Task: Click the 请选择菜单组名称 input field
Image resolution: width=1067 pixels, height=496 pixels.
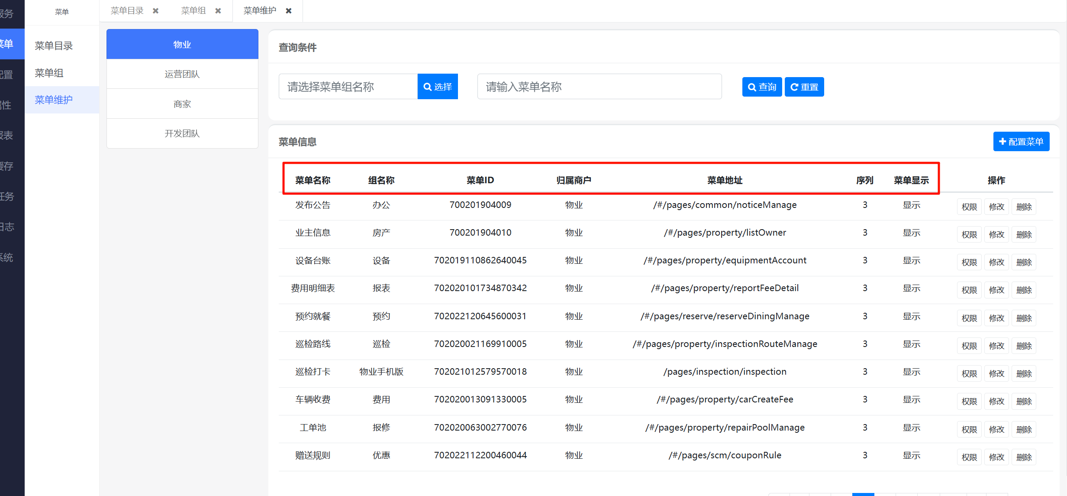Action: click(348, 87)
